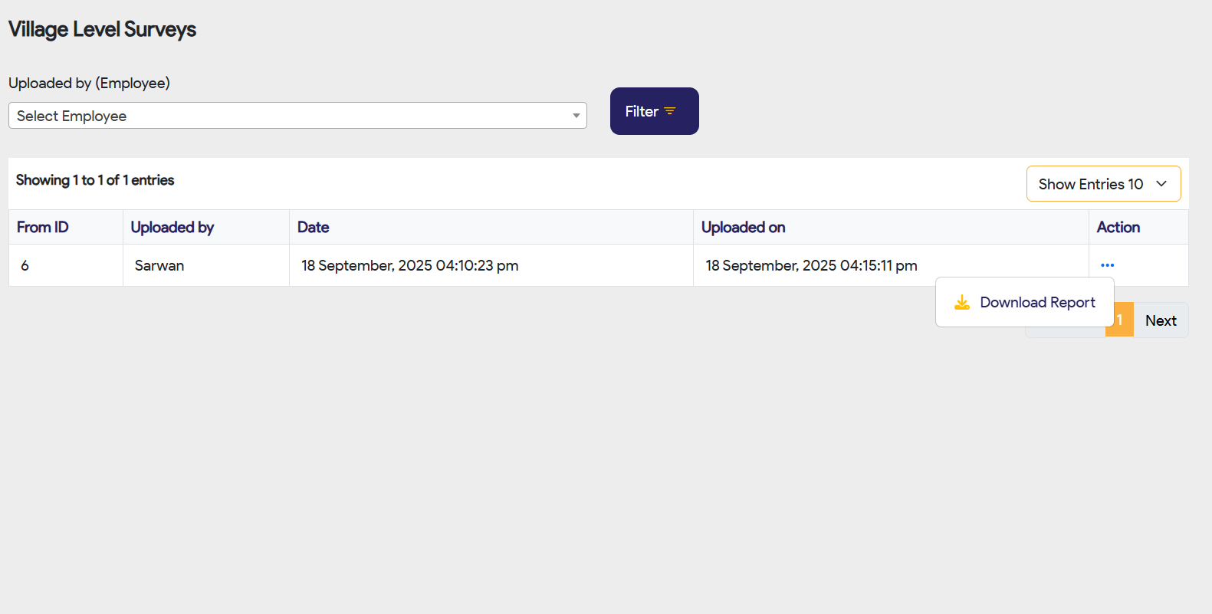Sort by the From ID column header

pos(43,228)
